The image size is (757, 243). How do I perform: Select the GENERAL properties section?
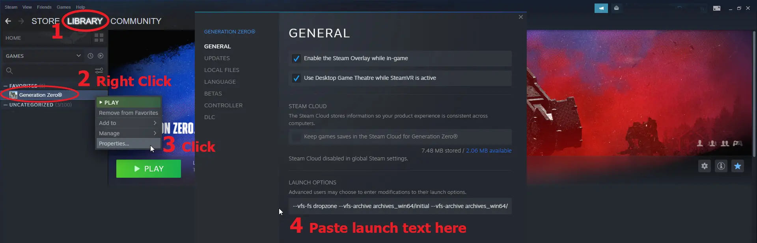(218, 46)
